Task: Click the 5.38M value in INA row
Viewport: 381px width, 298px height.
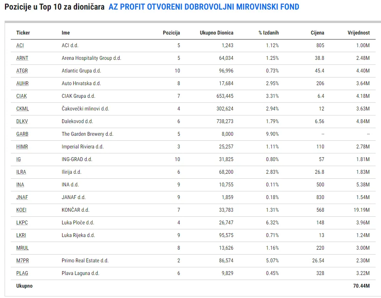Action: [x=363, y=184]
